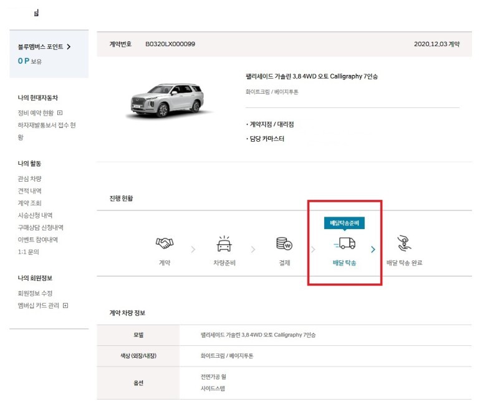Click the 나의 회원정보 sidebar heading
Image resolution: width=482 pixels, height=409 pixels.
[35, 278]
